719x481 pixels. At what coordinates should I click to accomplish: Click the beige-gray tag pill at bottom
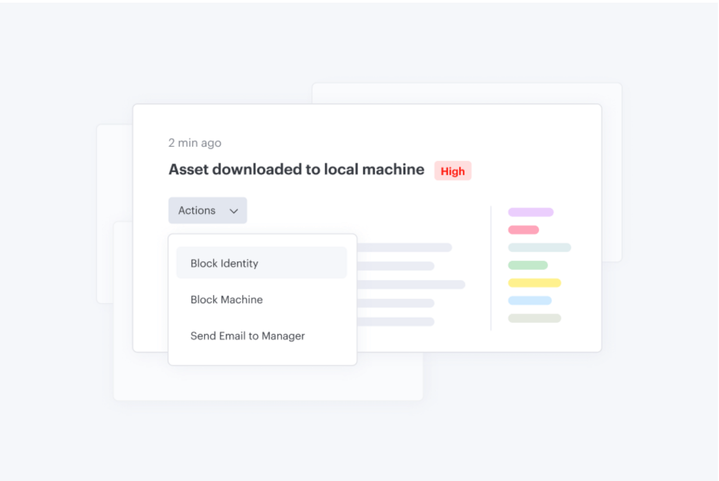click(534, 318)
